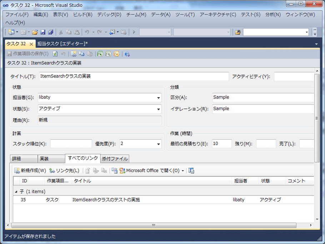325x244 pixels.
Task: Click the edit link icon
Action: tap(96, 171)
